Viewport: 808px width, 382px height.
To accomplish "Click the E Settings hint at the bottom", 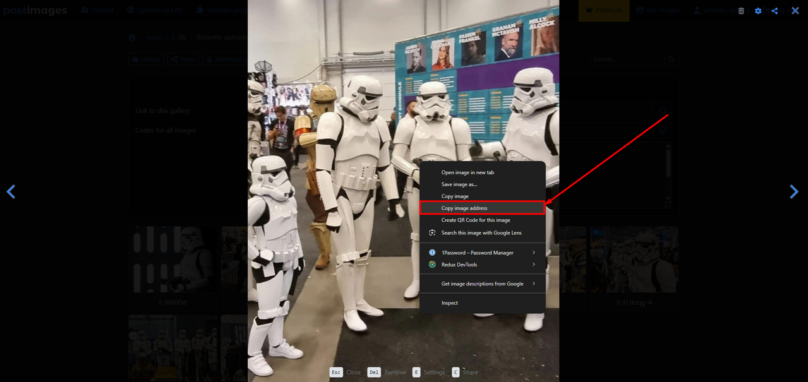I will tap(428, 372).
